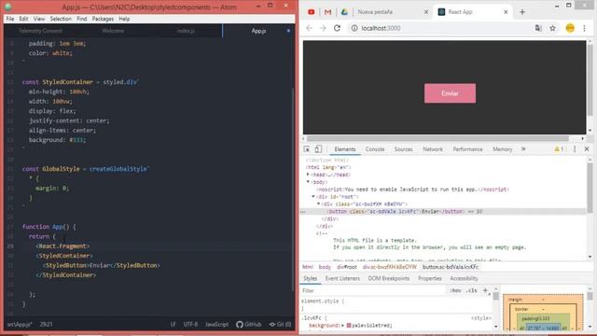Toggle the .cls class editor
Image resolution: width=597 pixels, height=336 pixels.
(x=472, y=290)
